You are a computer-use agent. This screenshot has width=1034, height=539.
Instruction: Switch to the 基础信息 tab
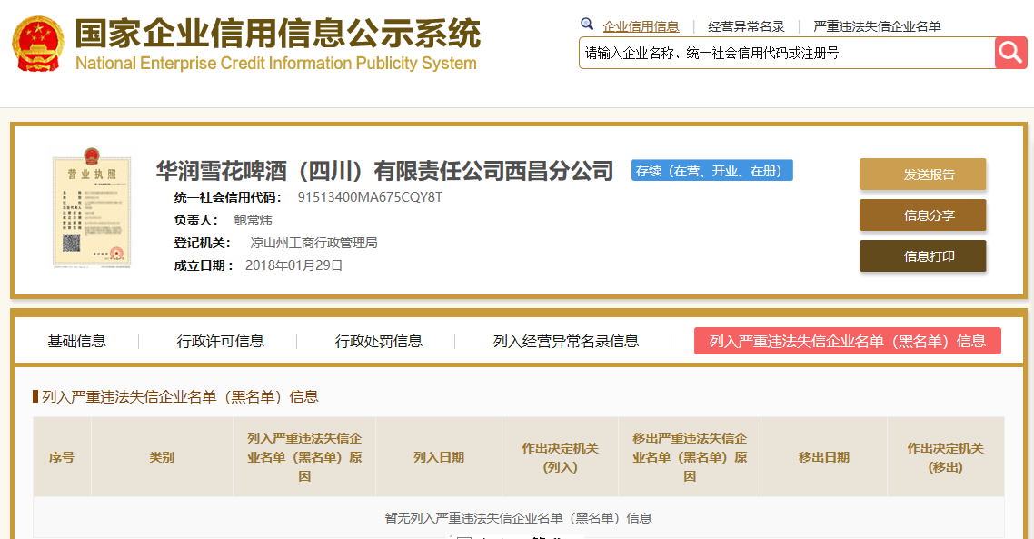click(76, 341)
